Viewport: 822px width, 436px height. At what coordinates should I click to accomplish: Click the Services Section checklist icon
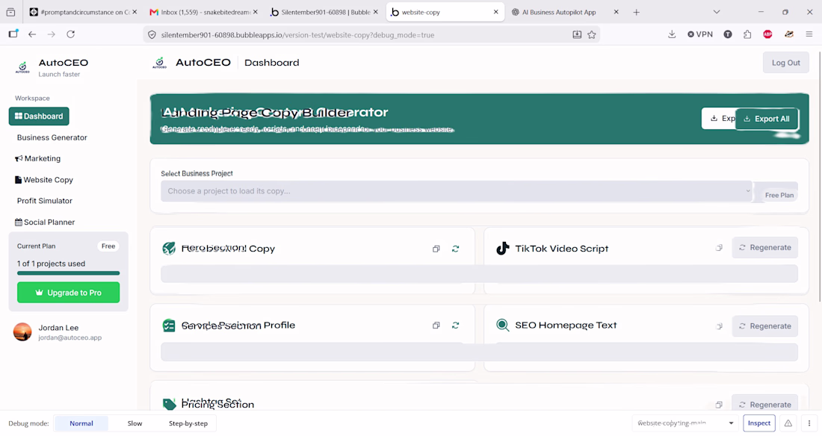(x=169, y=326)
